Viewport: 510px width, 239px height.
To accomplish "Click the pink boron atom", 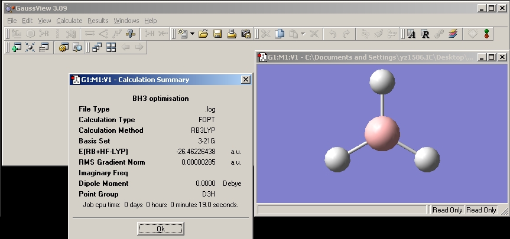I will (382, 133).
